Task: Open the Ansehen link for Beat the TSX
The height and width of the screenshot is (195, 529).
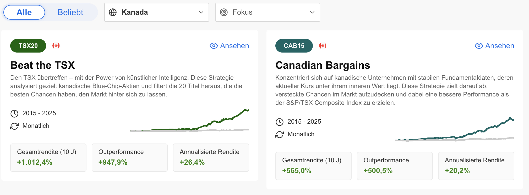Action: coord(234,46)
